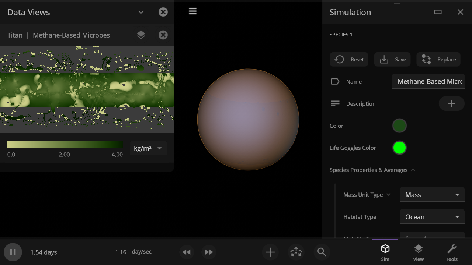Open the Tools tab
This screenshot has width=472, height=265.
pyautogui.click(x=451, y=252)
